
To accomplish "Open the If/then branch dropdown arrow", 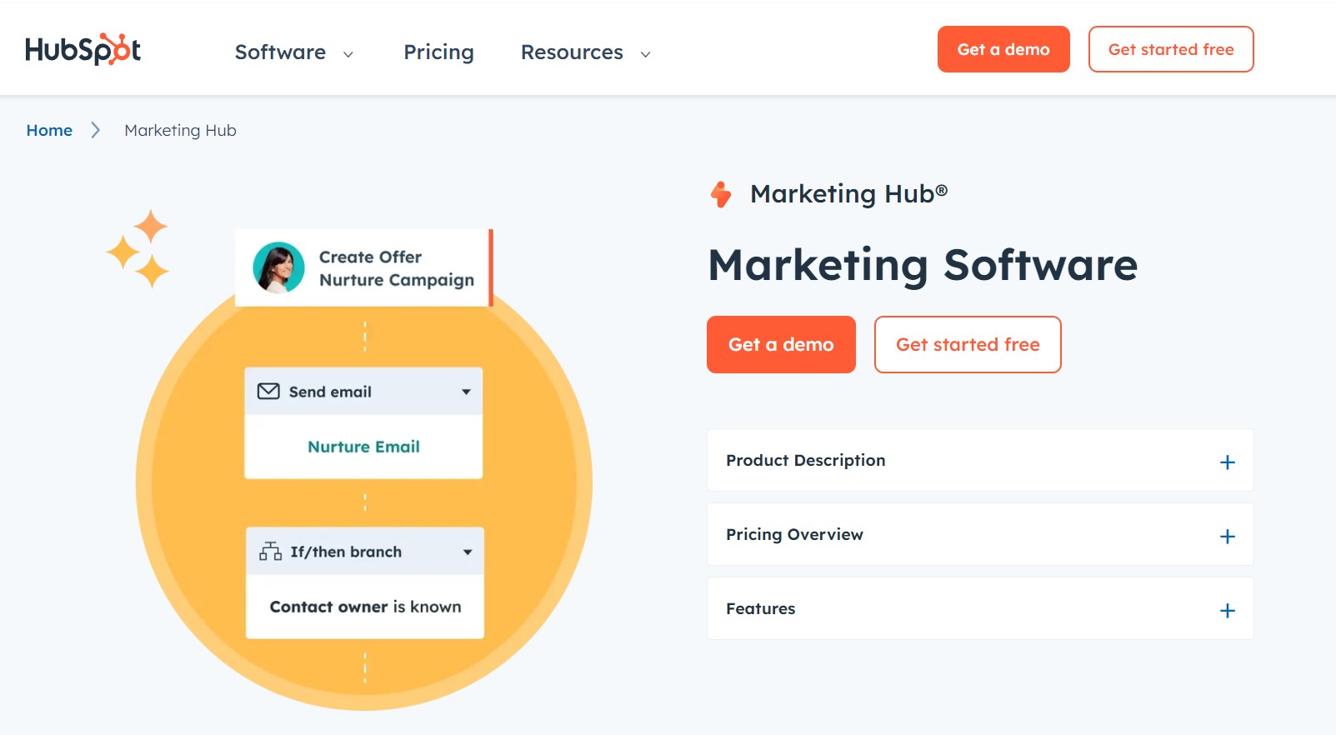I will pos(468,552).
